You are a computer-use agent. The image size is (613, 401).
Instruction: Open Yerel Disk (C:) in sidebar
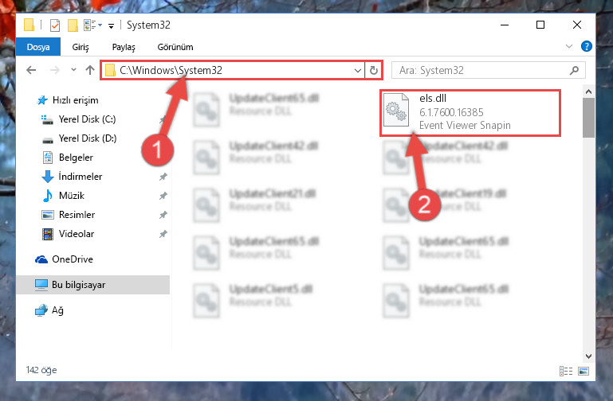coord(87,119)
